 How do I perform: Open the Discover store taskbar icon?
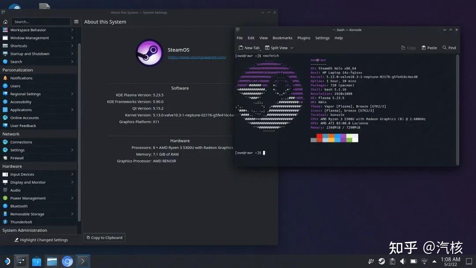37,261
